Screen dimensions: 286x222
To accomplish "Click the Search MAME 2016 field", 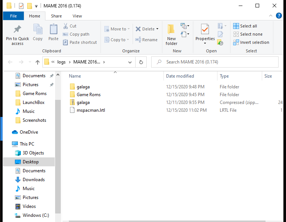I will click(x=215, y=62).
